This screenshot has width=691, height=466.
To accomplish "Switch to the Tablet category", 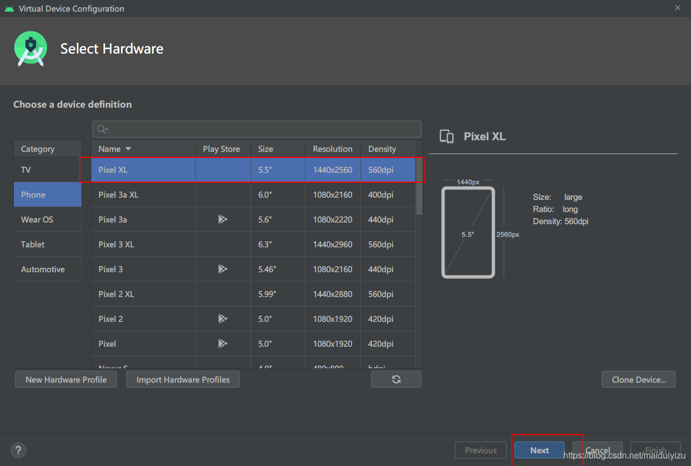I will (48, 244).
